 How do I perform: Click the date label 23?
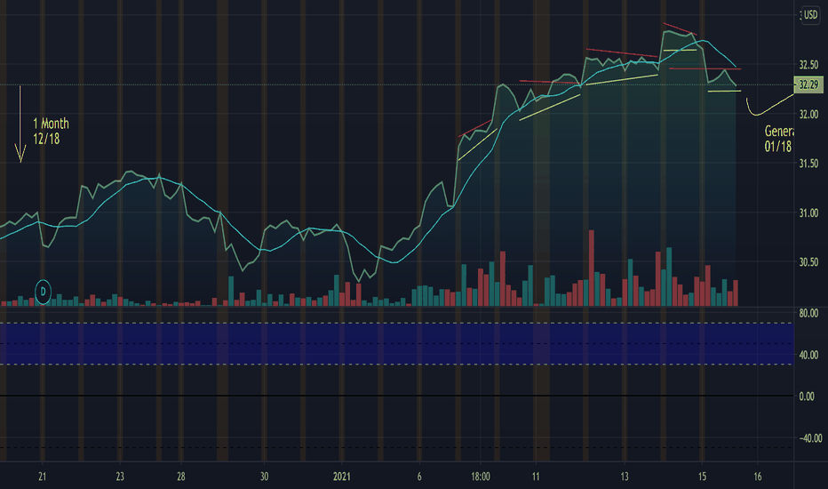(x=120, y=477)
